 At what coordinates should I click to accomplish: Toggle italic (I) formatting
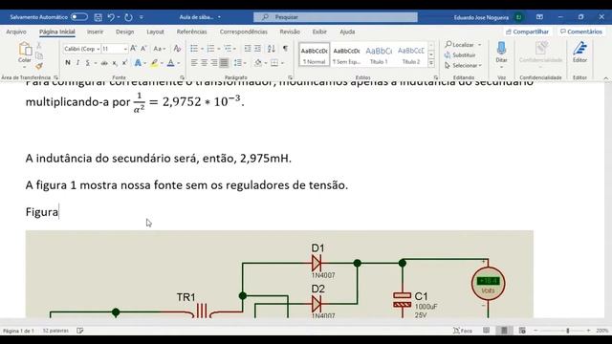[x=77, y=63]
